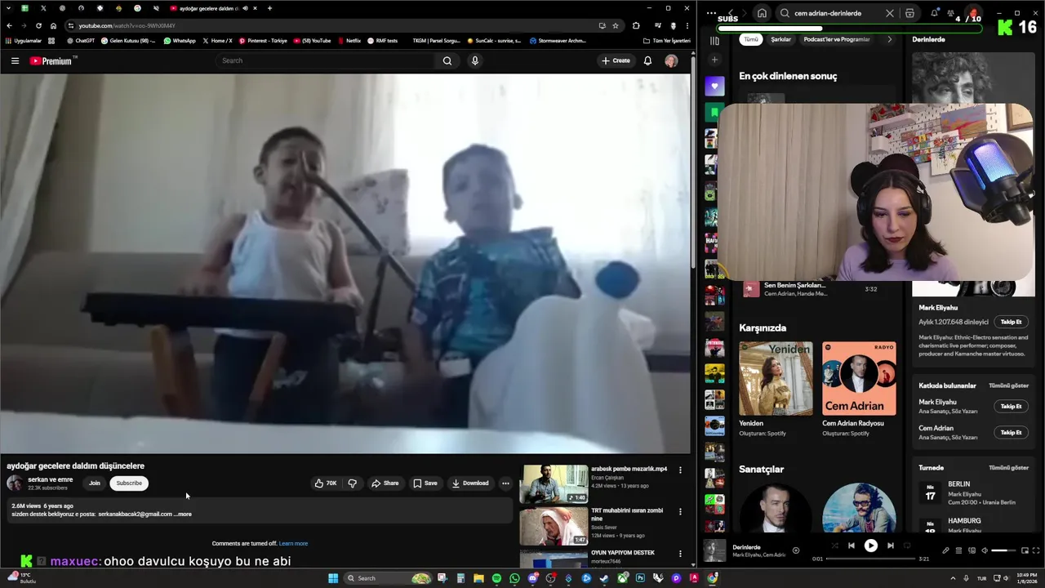Create a new playlist with plus icon
The image size is (1045, 588).
tap(714, 60)
